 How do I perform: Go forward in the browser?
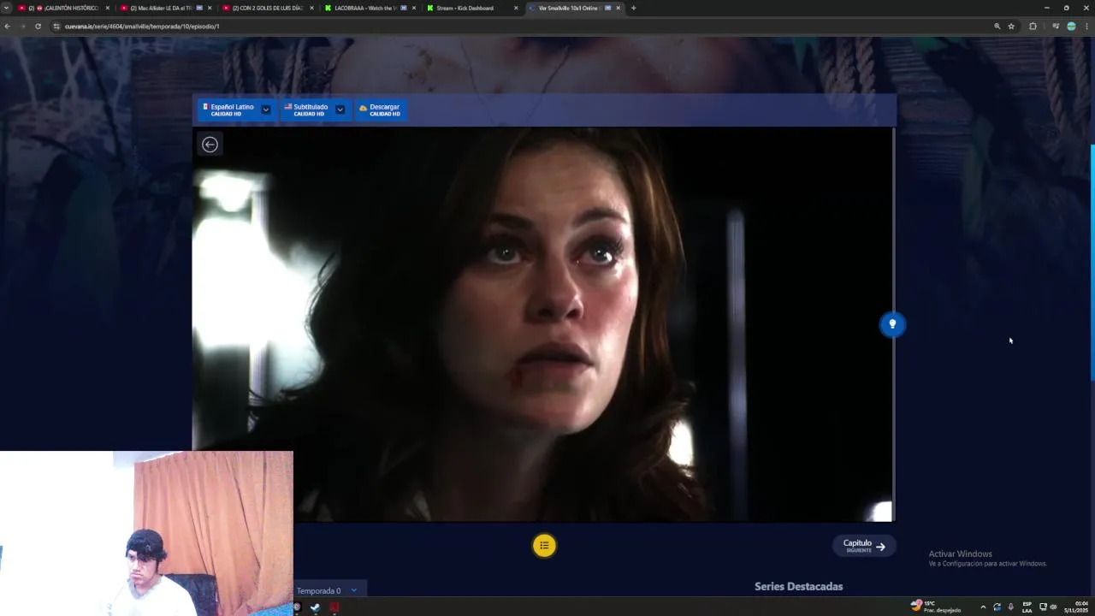pos(22,27)
